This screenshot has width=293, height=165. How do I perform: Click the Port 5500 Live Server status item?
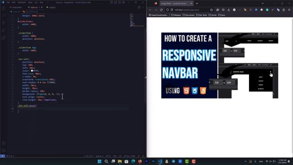pyautogui.click(x=130, y=156)
